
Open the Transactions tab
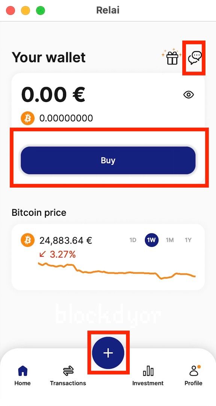(68, 376)
